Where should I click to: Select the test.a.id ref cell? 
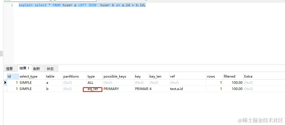point(188,89)
